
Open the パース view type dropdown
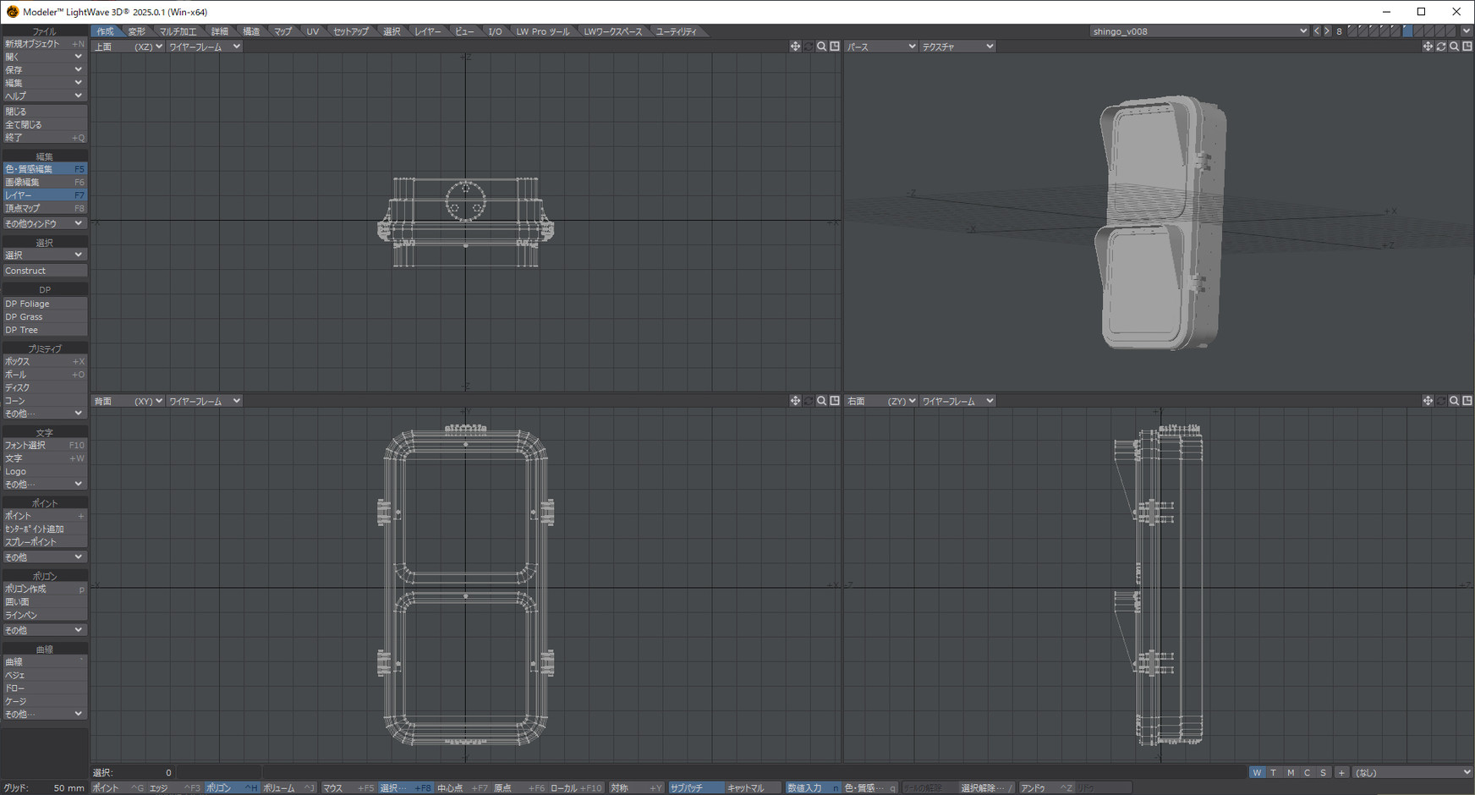880,47
